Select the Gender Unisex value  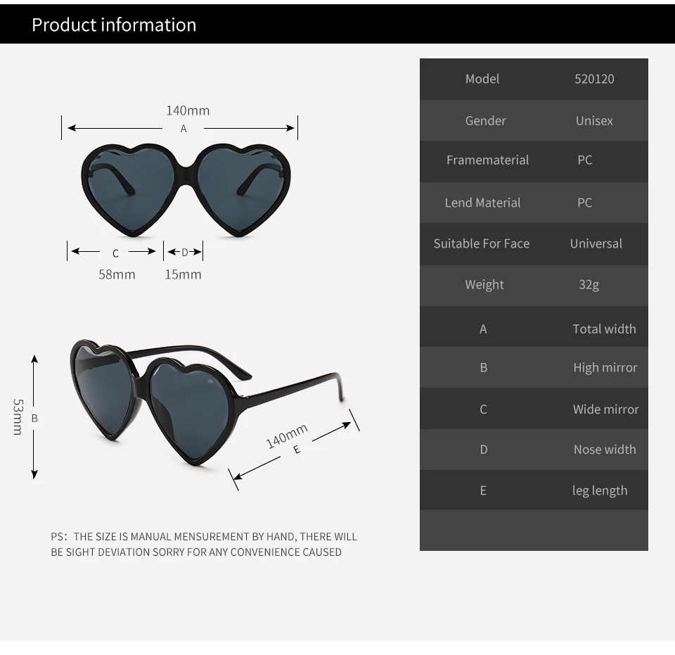594,120
